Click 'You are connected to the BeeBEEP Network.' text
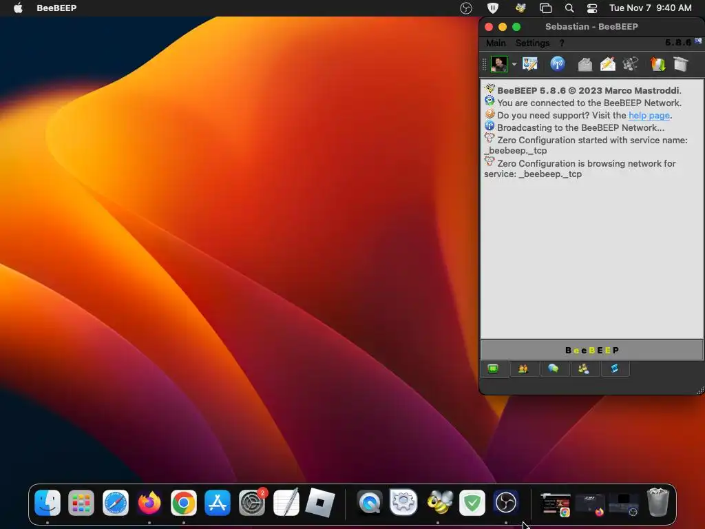Viewport: 705px width, 529px height. click(x=589, y=103)
